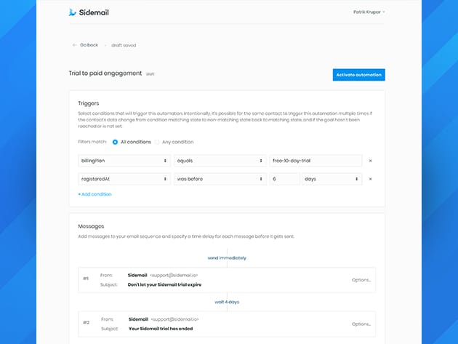458x344 pixels.
Task: Remove the registeredAt condition row
Action: [370, 179]
